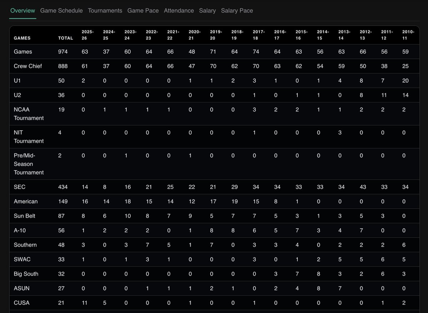428x313 pixels.
Task: Click the NIT Tournament row label
Action: [x=29, y=137]
